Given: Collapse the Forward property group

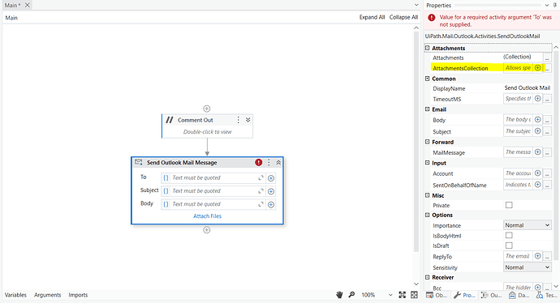Looking at the screenshot, I should pyautogui.click(x=427, y=142).
